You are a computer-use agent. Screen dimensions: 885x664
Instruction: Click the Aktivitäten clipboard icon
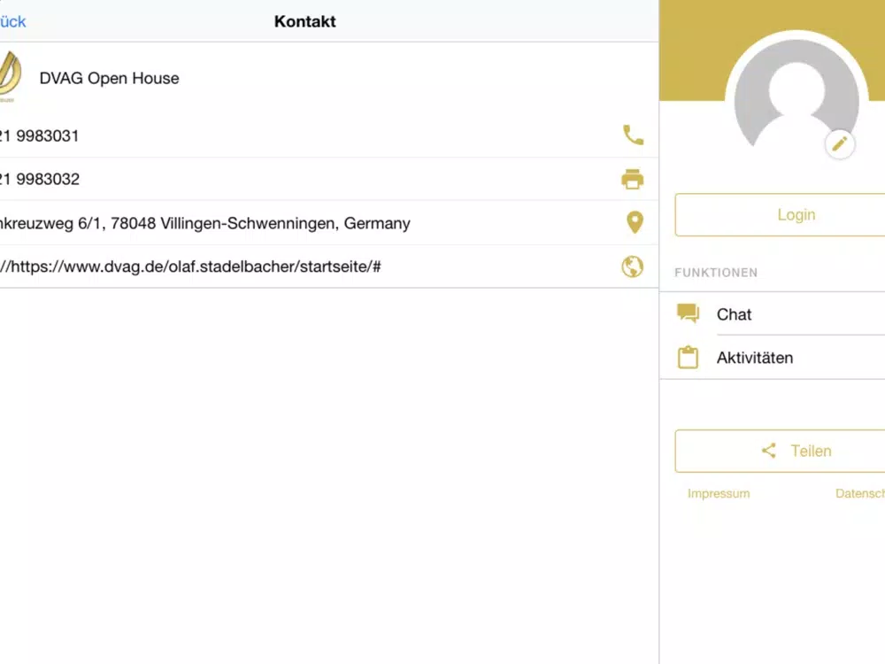tap(688, 357)
